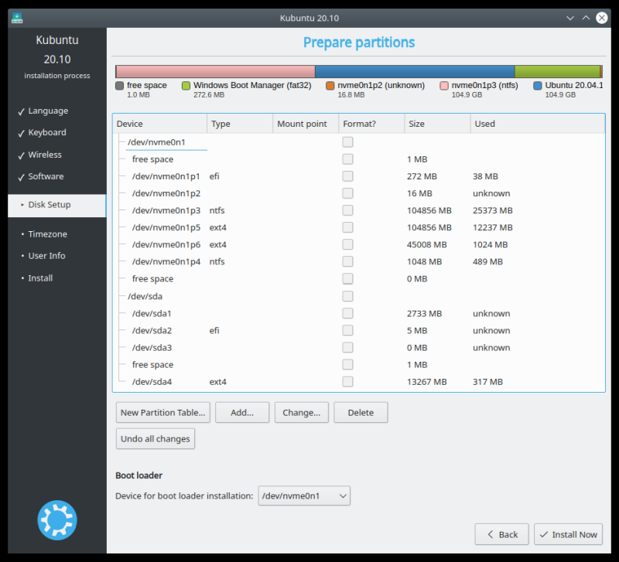Open the boot loader device dropdown

(303, 496)
